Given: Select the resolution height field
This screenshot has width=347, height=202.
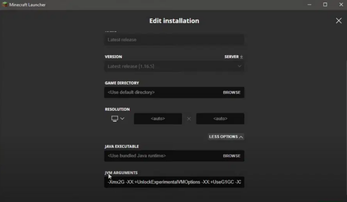Looking at the screenshot, I should (220, 119).
